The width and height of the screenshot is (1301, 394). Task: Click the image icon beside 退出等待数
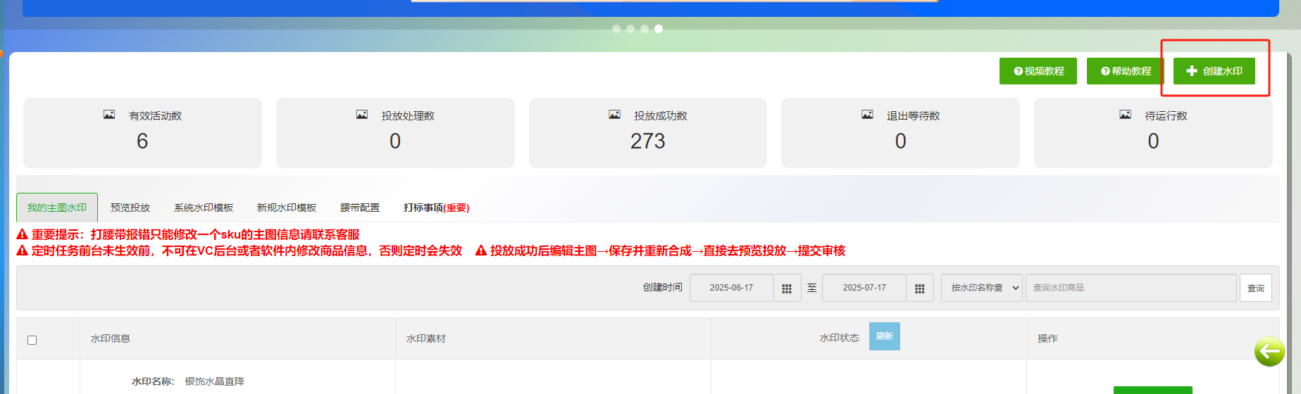pyautogui.click(x=867, y=115)
